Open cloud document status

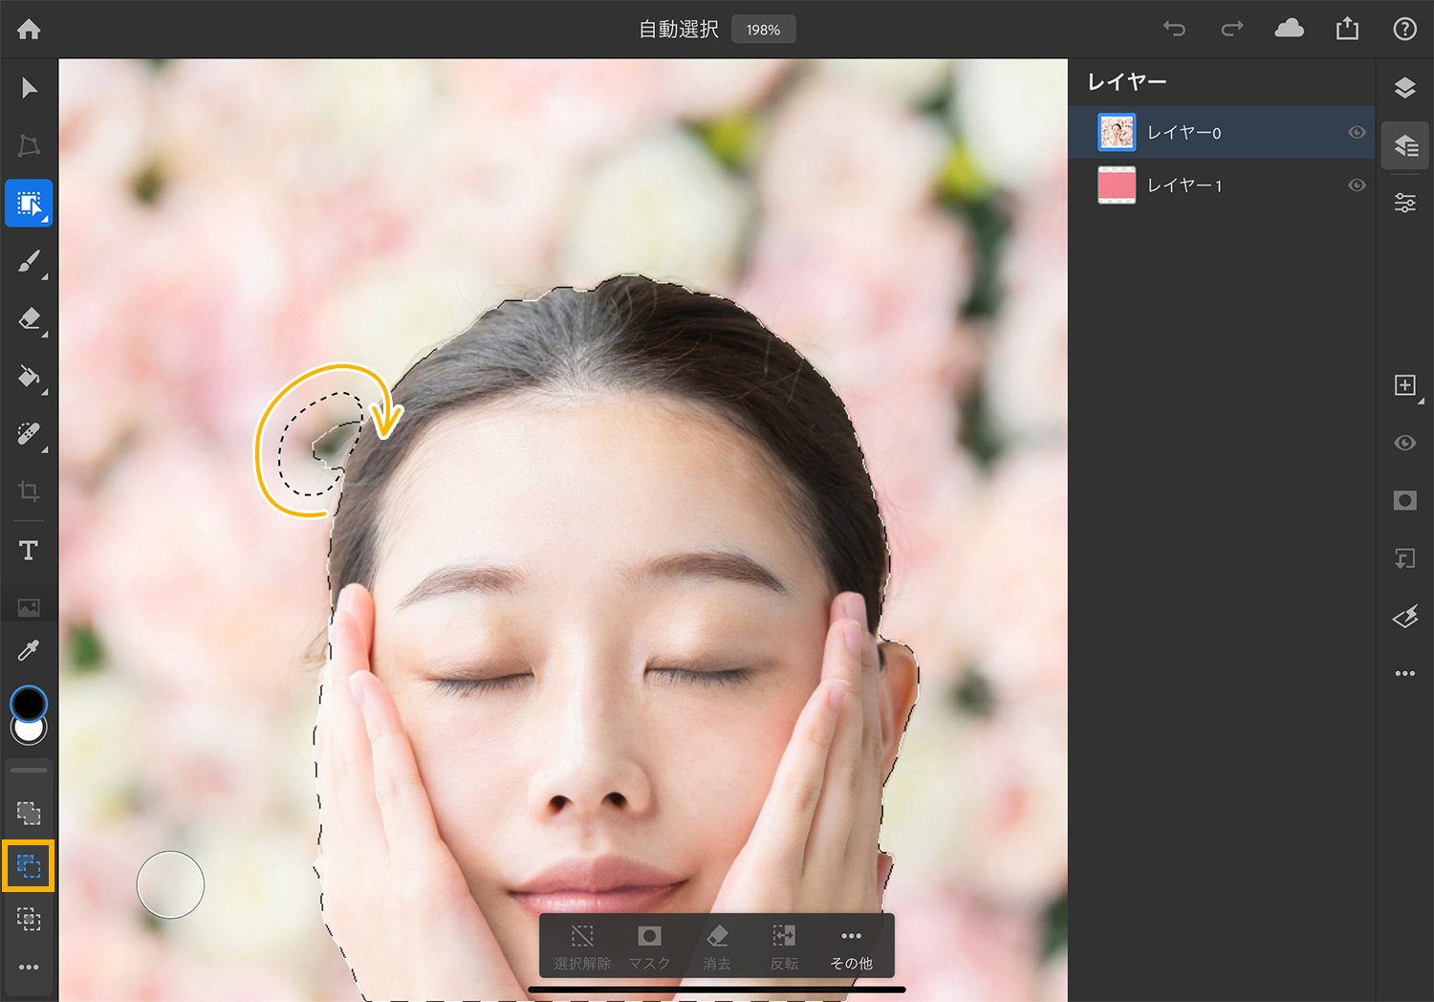1289,29
